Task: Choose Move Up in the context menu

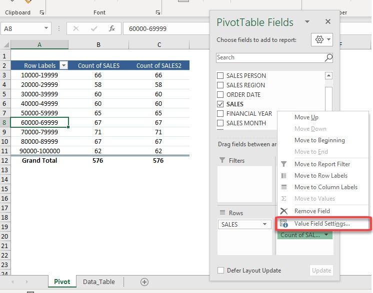Action: (306, 117)
